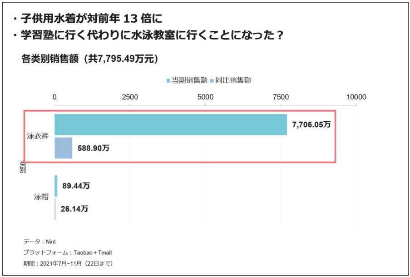Click the 类别 vertical axis title
The height and width of the screenshot is (277, 410).
(x=23, y=166)
